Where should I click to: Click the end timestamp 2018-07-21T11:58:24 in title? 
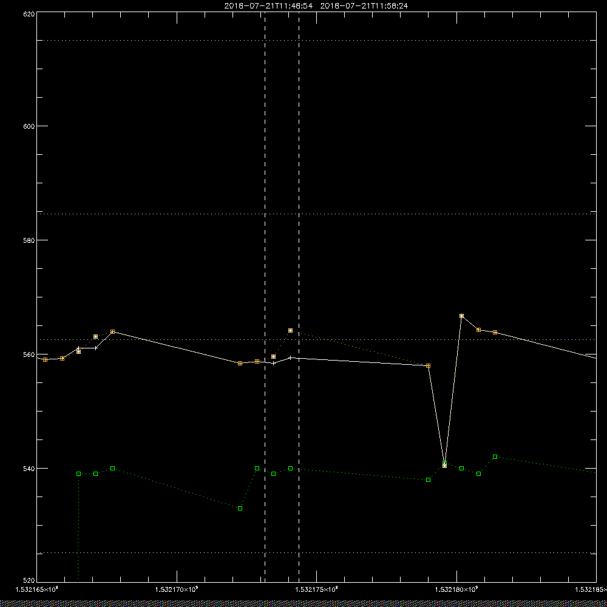click(364, 6)
